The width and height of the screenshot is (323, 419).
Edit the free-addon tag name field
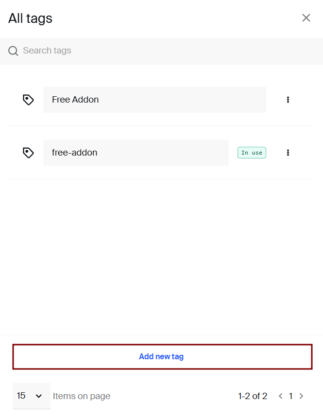pos(136,153)
